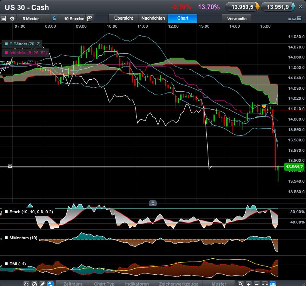
Task: Toggle MMentum (10) indicator square
Action: (6, 238)
